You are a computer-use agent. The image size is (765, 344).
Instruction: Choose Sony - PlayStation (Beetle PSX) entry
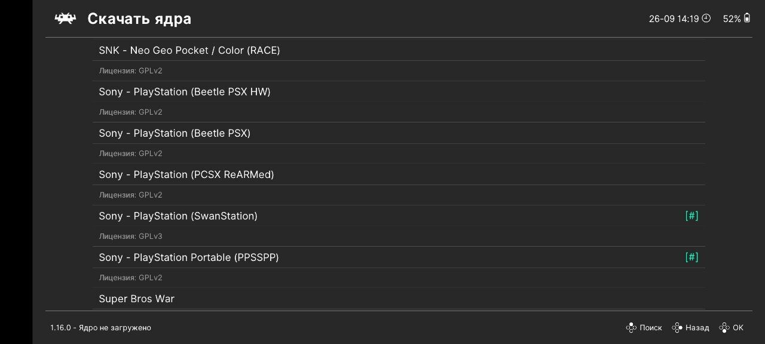[x=175, y=133]
